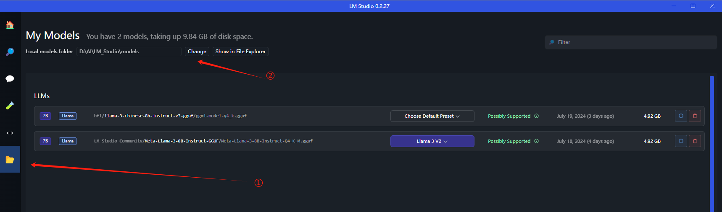The height and width of the screenshot is (212, 722).
Task: Open the AI Chat speech bubble icon
Action: click(10, 79)
